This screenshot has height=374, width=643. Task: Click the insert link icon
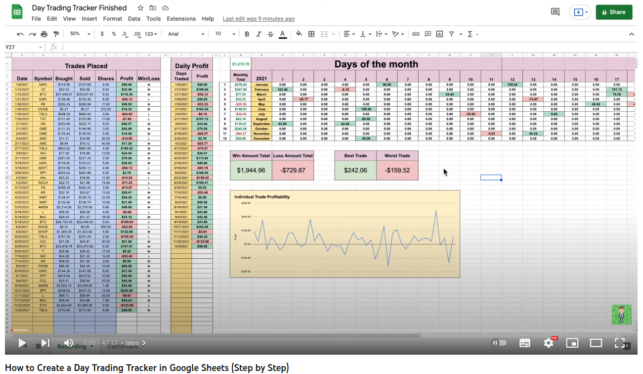click(416, 34)
